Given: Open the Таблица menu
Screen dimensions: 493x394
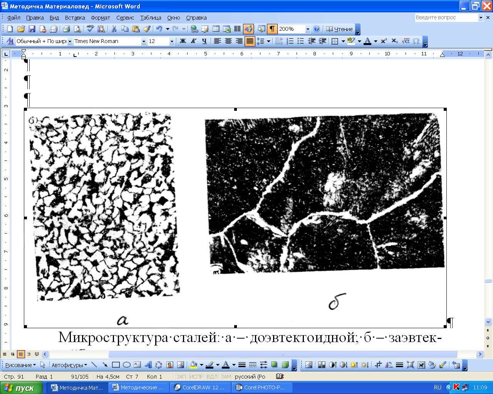Looking at the screenshot, I should (x=151, y=18).
